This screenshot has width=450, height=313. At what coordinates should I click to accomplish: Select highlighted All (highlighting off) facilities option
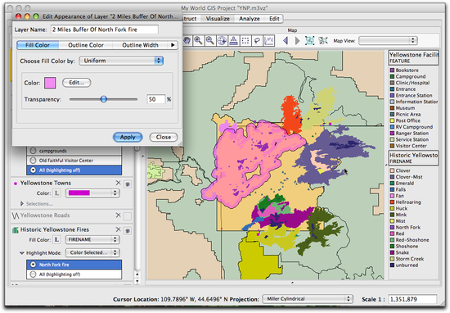tap(74, 170)
